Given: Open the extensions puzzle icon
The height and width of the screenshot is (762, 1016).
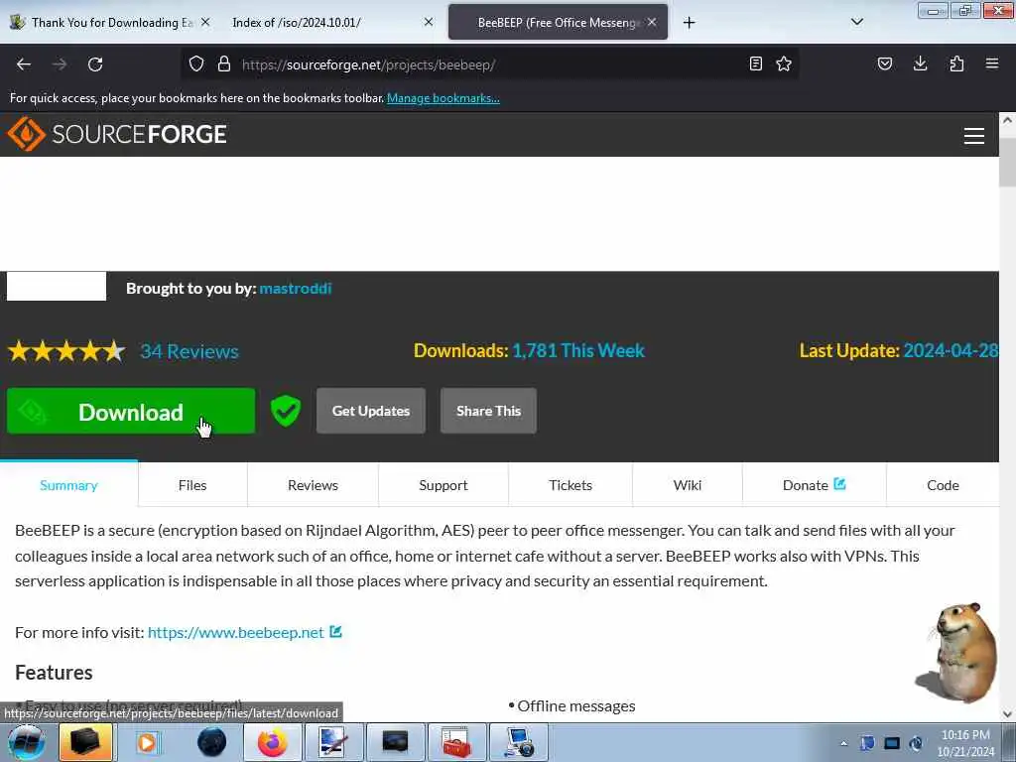Looking at the screenshot, I should [956, 63].
